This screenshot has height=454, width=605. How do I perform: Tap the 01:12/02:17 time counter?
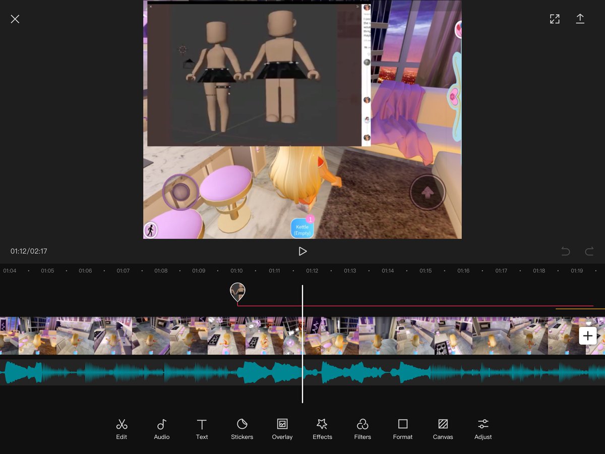pos(29,251)
